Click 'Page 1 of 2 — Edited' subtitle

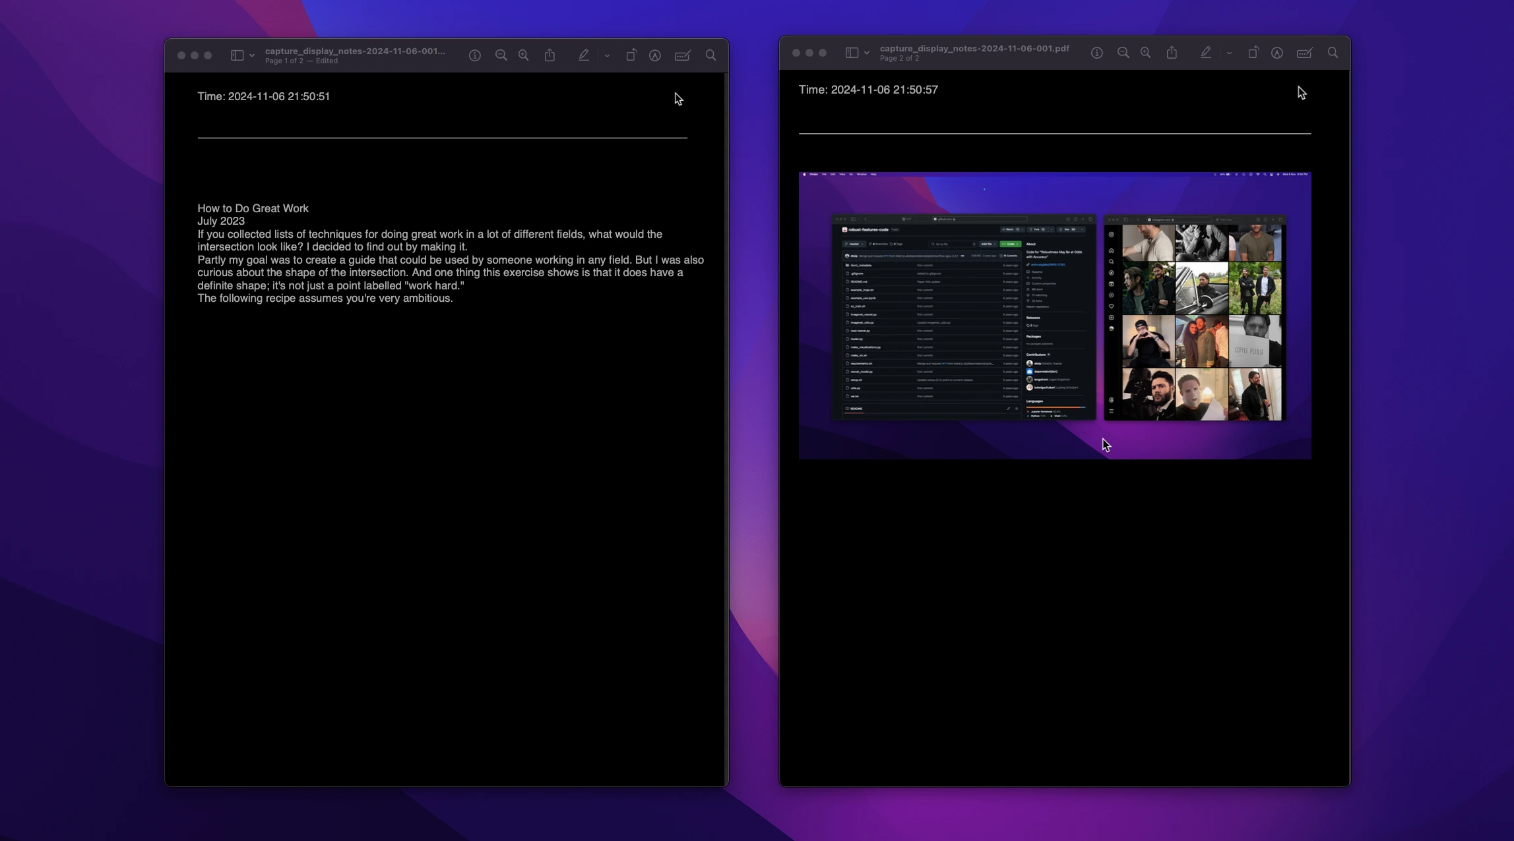coord(301,61)
